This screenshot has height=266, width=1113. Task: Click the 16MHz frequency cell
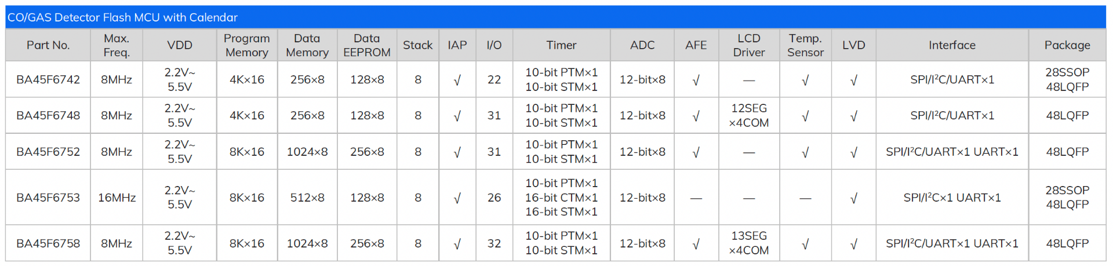pyautogui.click(x=117, y=198)
